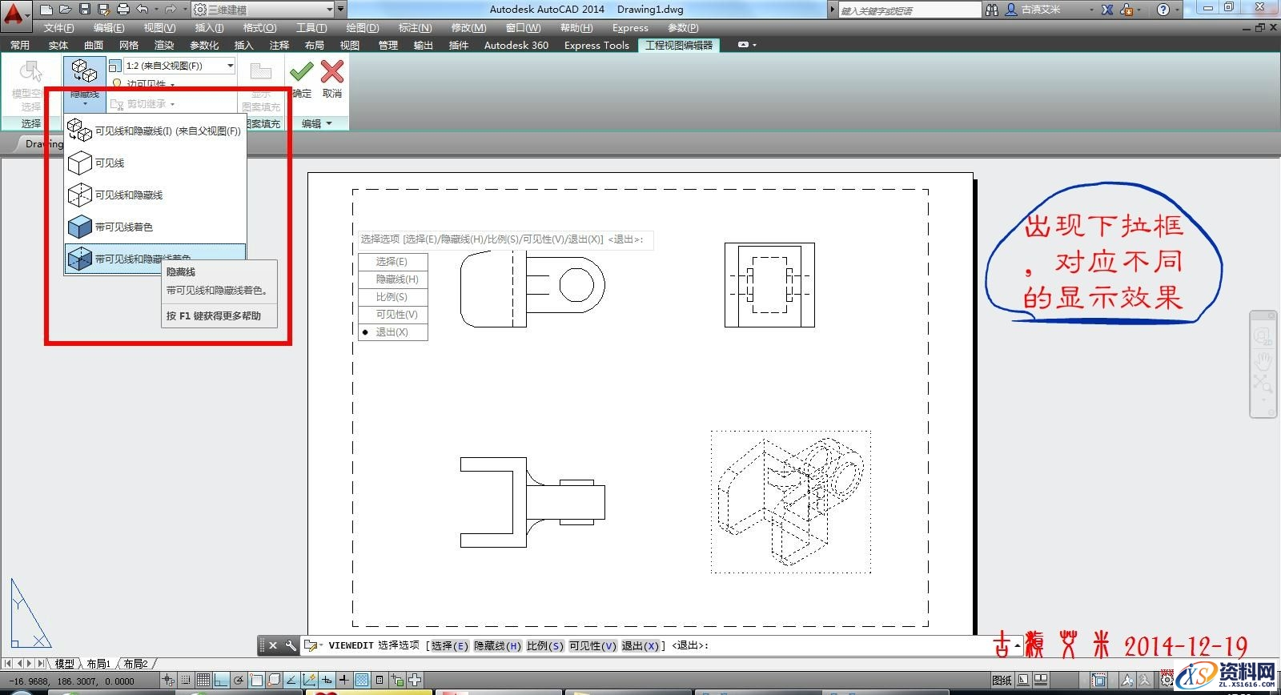Click the Undo arrow in quick access toolbar
Viewport: 1281px width, 695px height.
[x=143, y=10]
